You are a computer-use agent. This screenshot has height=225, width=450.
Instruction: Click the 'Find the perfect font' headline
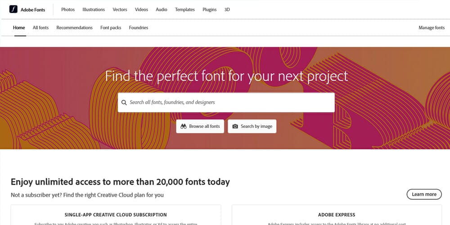click(x=226, y=76)
